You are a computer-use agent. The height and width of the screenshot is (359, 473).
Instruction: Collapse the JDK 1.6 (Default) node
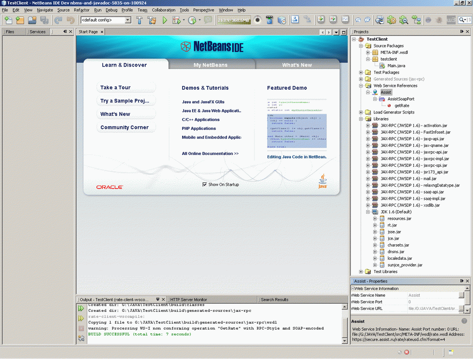click(368, 212)
